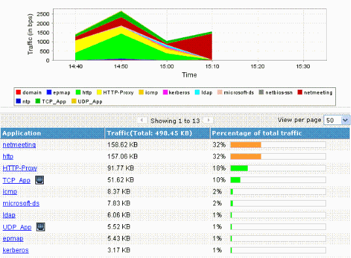The image size is (351, 258).
Task: Open the UDP_App application link
Action: (x=17, y=227)
